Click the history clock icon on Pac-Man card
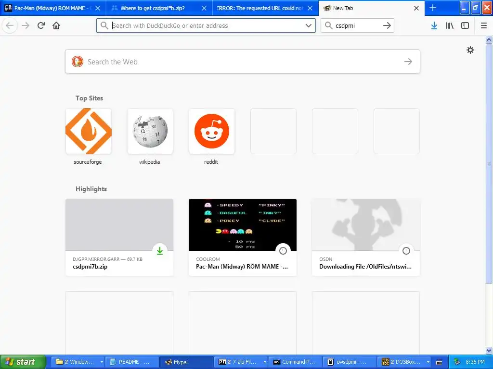493x369 pixels. click(283, 251)
